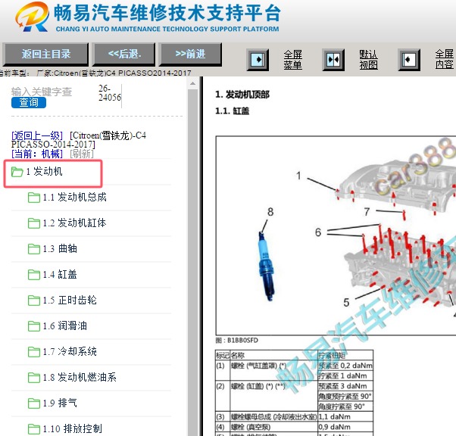Click the full-screen content arrow icon
This screenshot has width=456, height=436.
pyautogui.click(x=409, y=60)
